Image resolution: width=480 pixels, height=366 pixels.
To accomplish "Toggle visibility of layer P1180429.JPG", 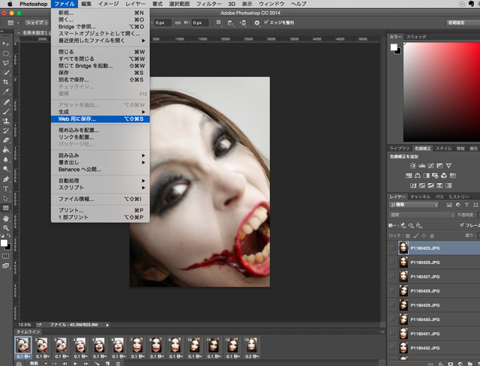I will (x=392, y=305).
